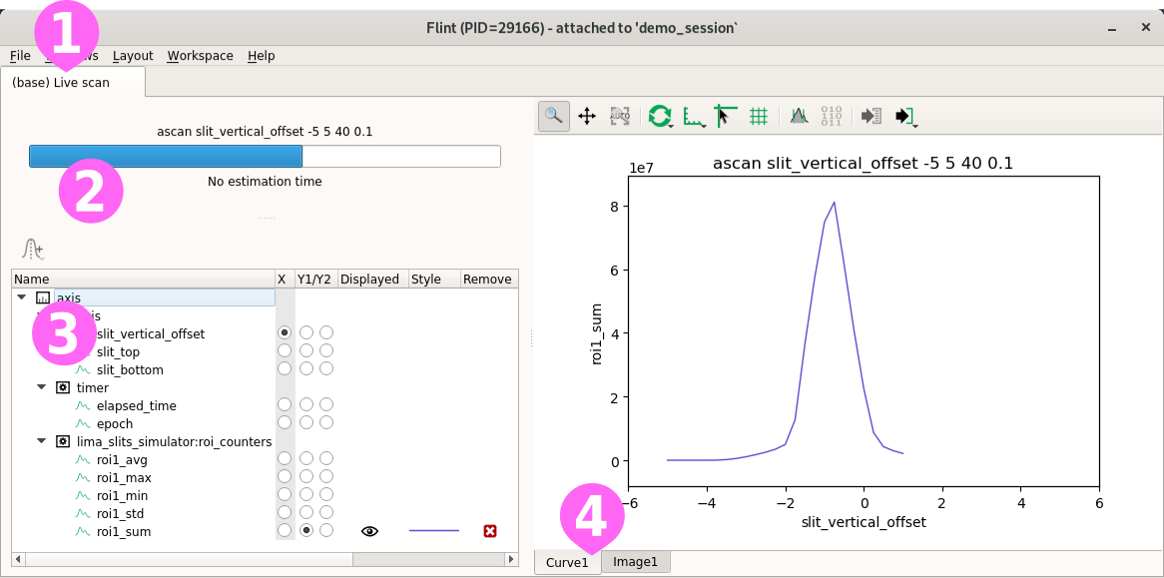Click the curve icon beside roi1_std
The width and height of the screenshot is (1164, 578).
(x=83, y=513)
